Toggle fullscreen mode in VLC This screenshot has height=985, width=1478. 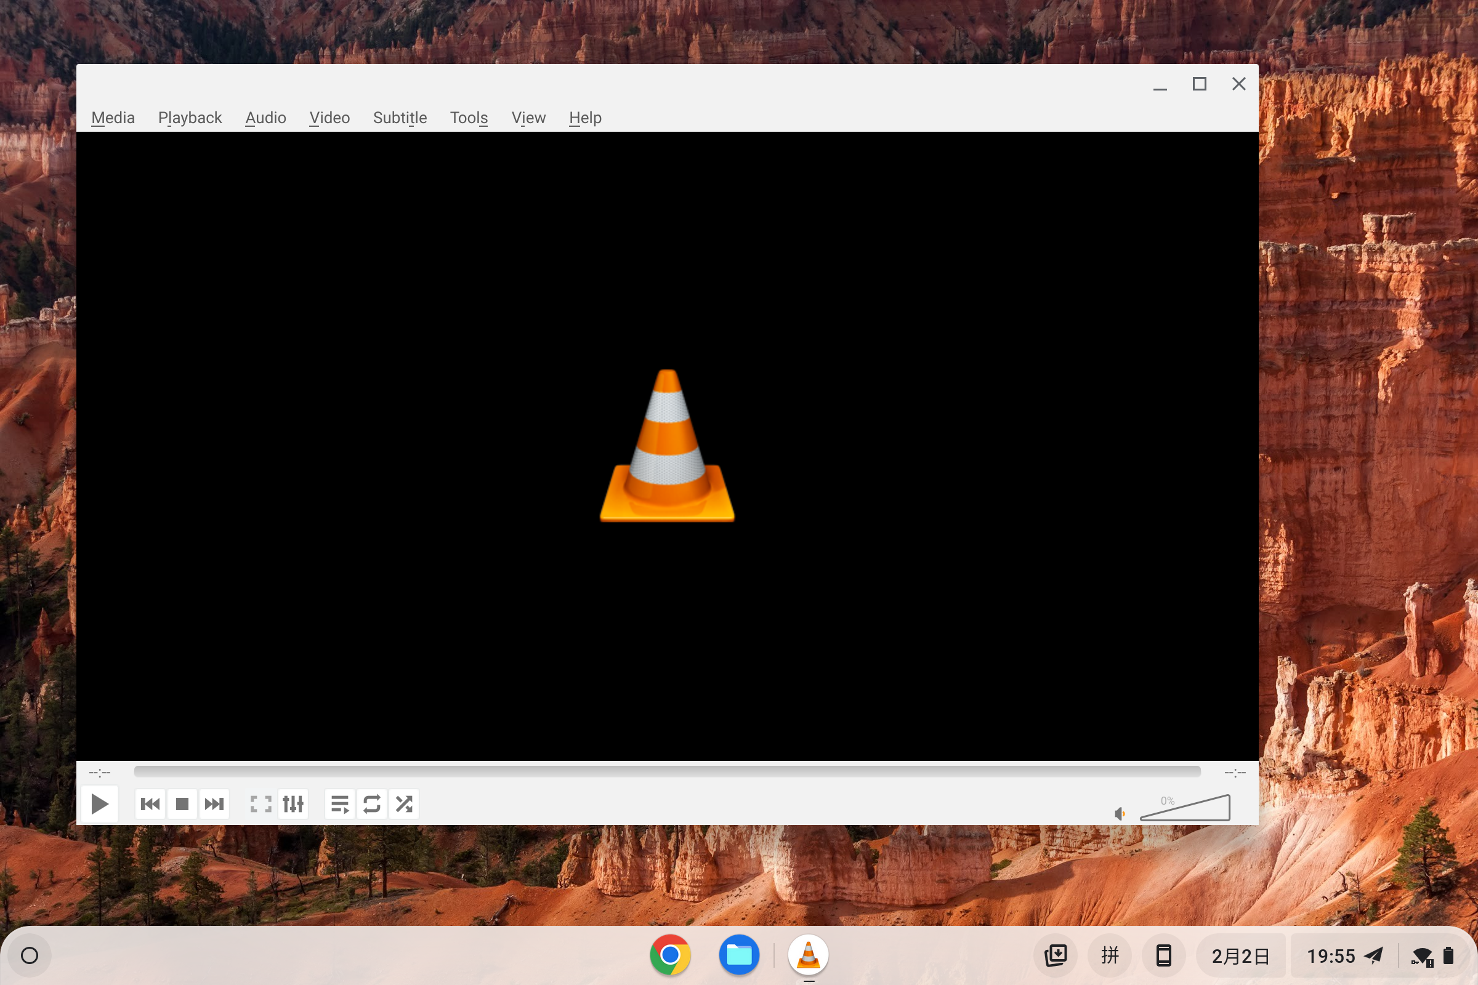click(x=260, y=803)
